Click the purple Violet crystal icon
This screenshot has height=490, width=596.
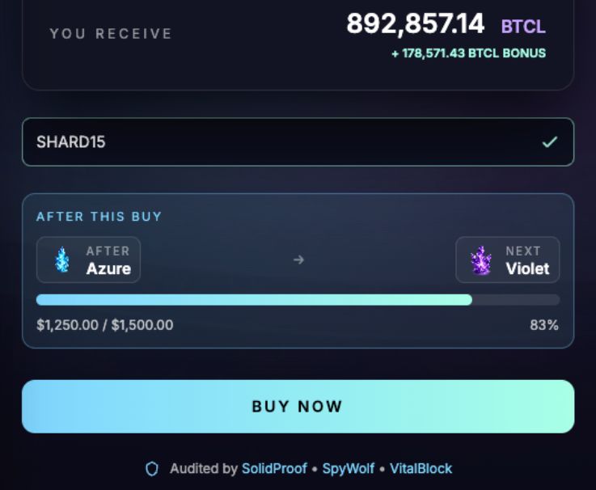(481, 260)
